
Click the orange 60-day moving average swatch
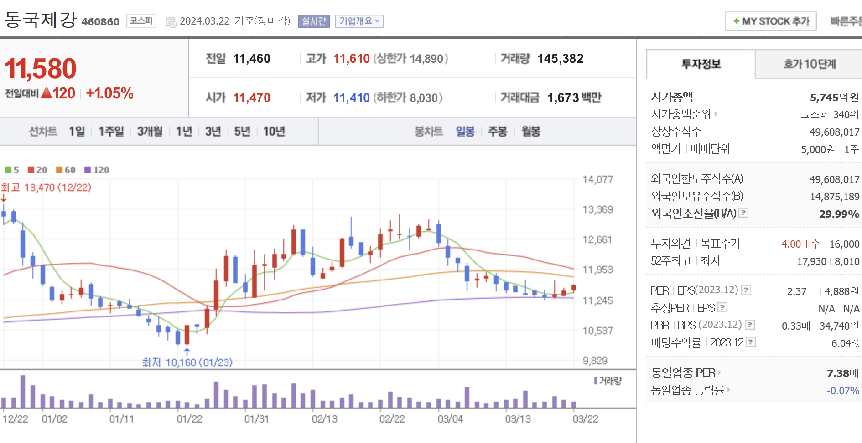coord(59,170)
